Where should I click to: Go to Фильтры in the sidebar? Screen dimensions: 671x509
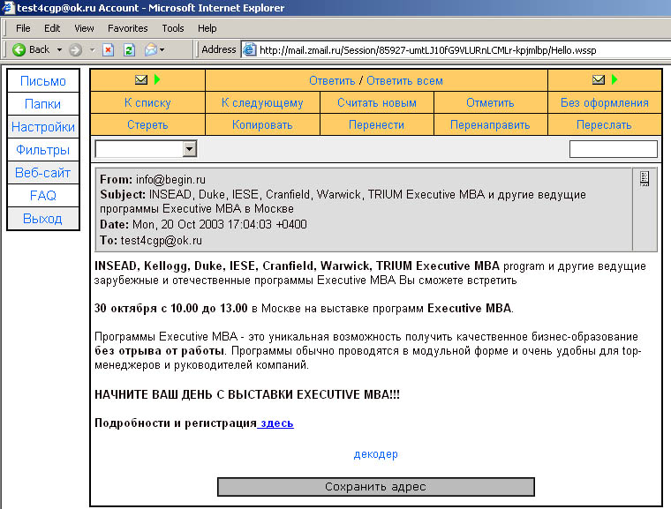43,150
